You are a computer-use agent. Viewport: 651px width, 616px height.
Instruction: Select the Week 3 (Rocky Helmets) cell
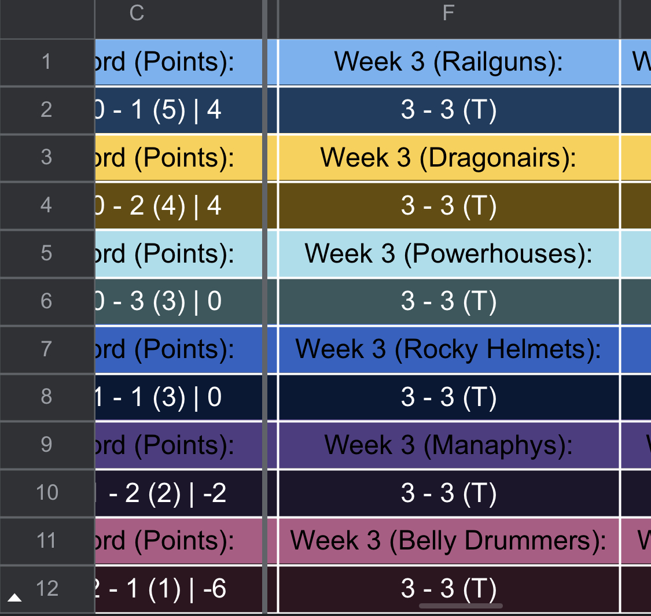coord(448,349)
